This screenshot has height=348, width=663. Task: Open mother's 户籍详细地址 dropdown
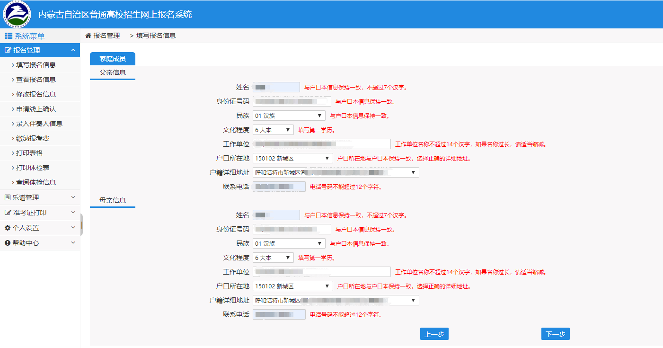(336, 300)
